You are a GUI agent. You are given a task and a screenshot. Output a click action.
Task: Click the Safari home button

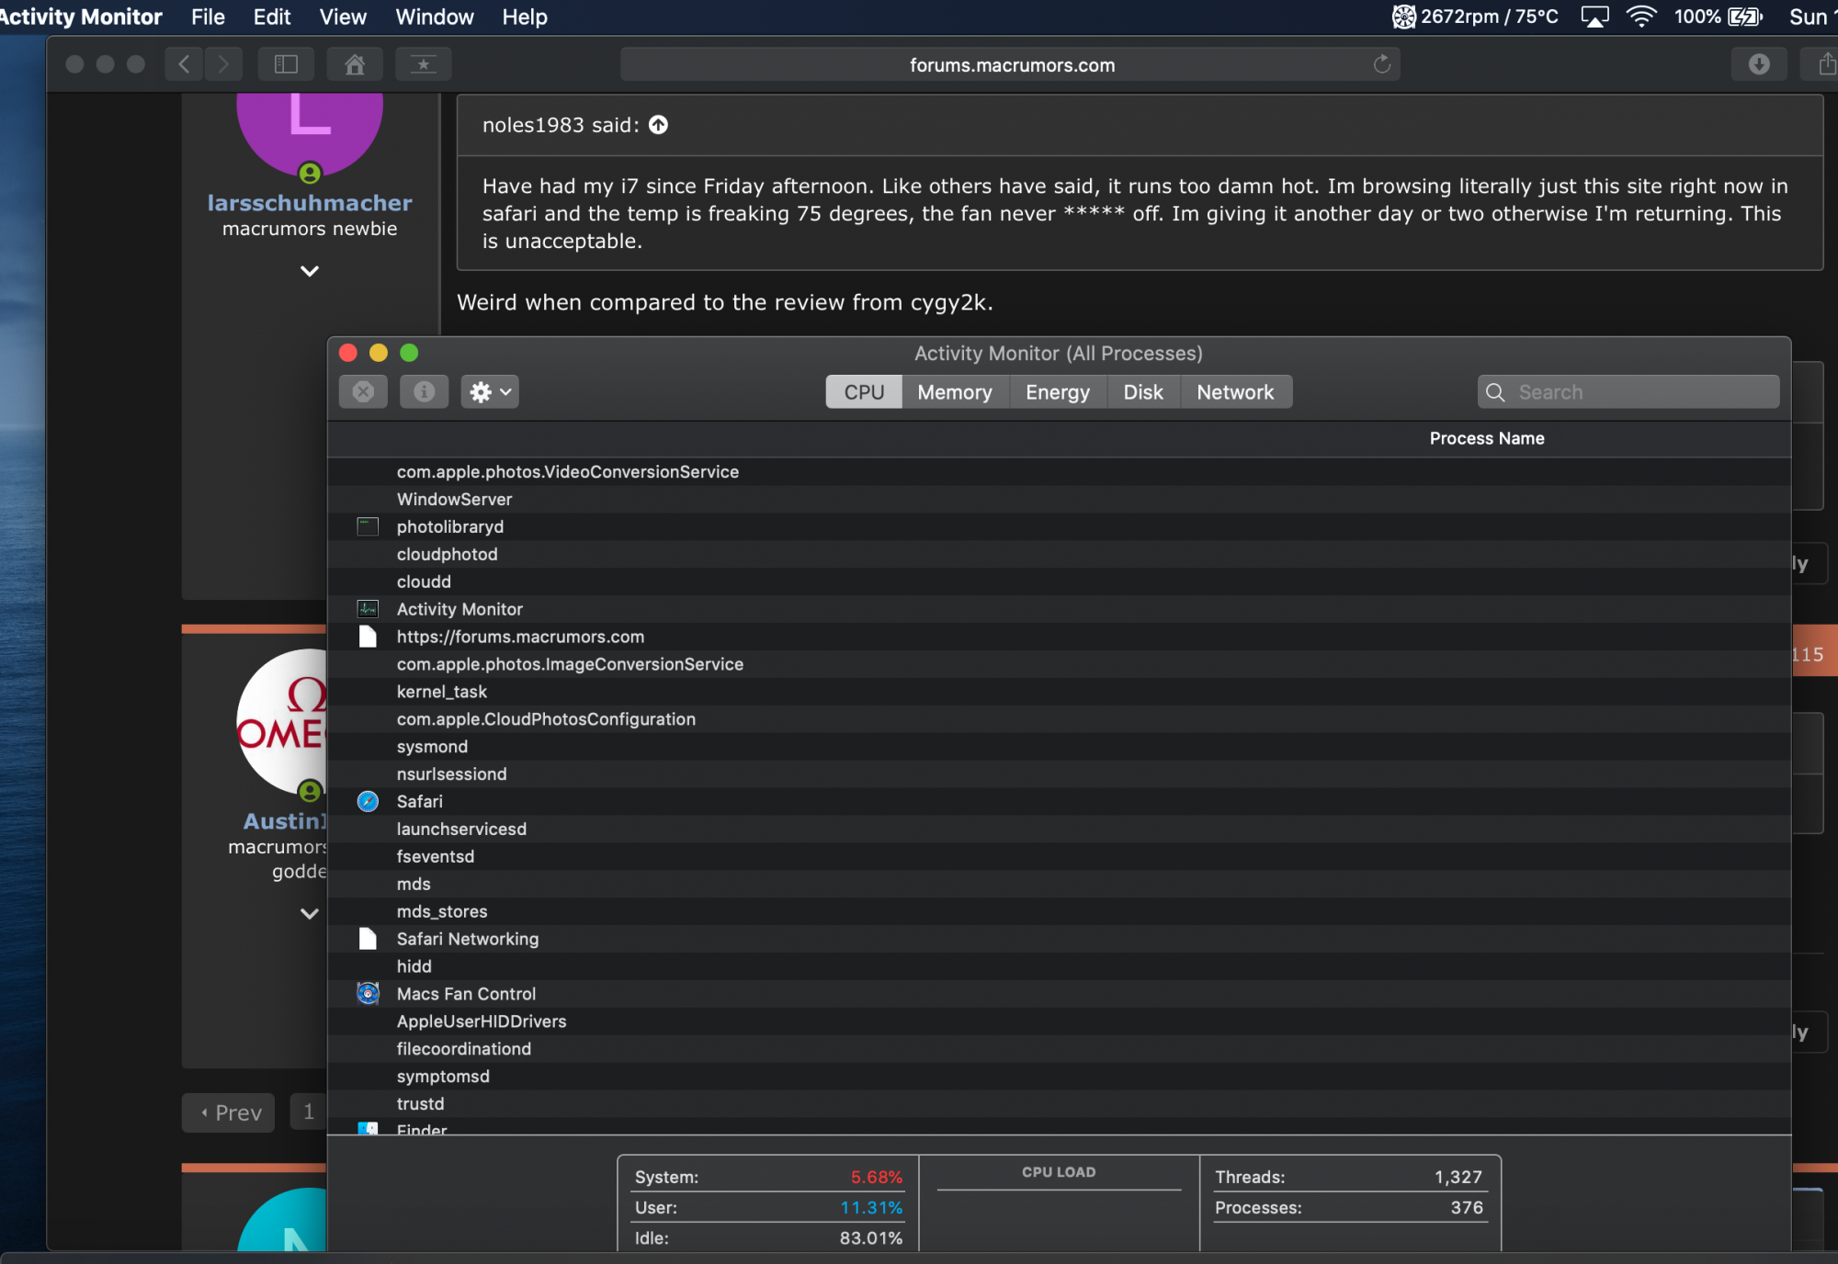[x=355, y=64]
